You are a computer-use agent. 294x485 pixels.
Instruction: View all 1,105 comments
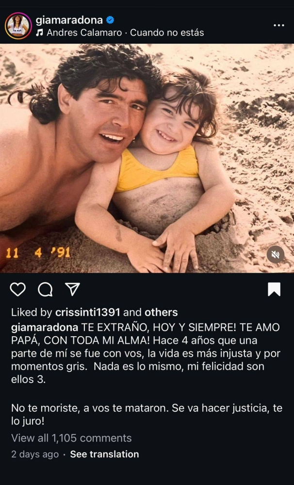pyautogui.click(x=71, y=438)
